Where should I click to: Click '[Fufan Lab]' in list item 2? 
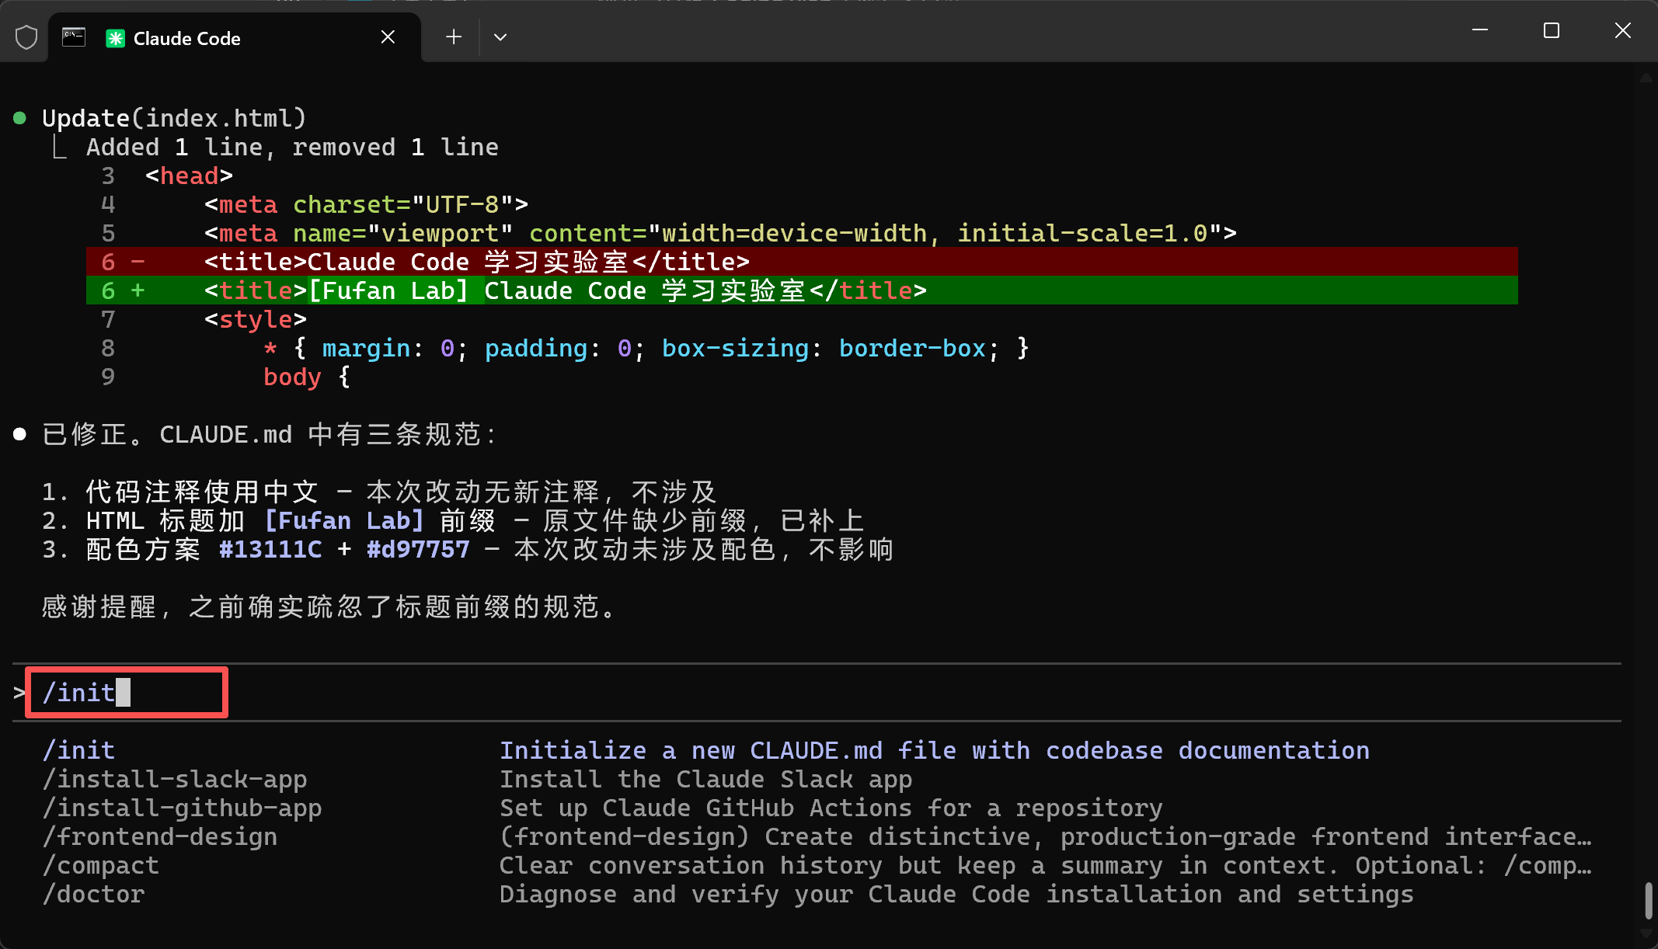pos(344,520)
